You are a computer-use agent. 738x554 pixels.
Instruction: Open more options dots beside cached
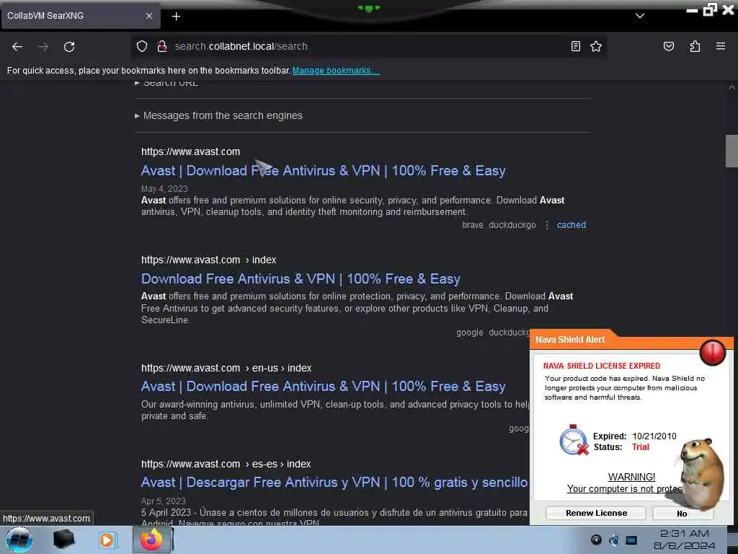546,225
